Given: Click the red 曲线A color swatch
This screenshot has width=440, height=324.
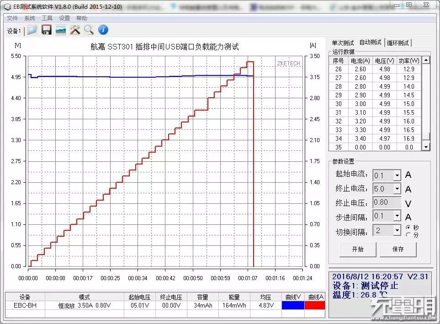Looking at the screenshot, I should [x=314, y=305].
